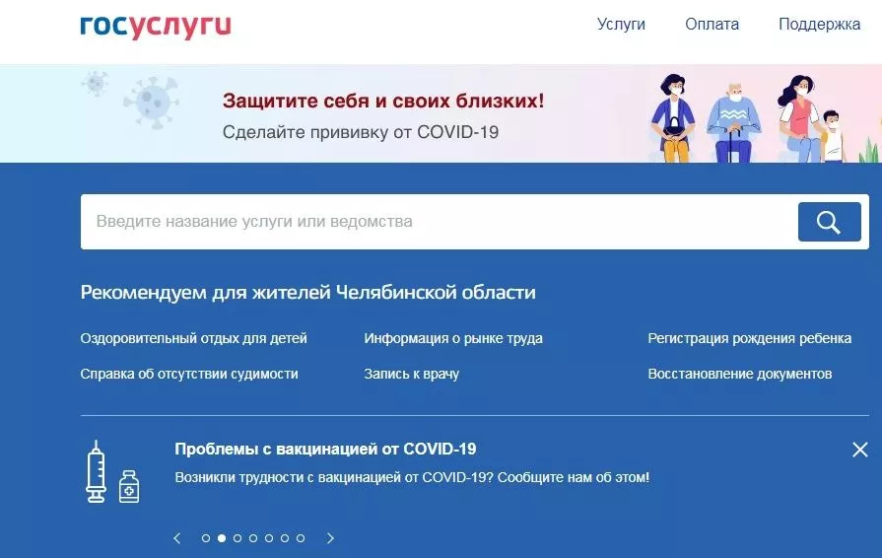Close the COVID-19 vaccination notice
882x558 pixels.
point(859,451)
